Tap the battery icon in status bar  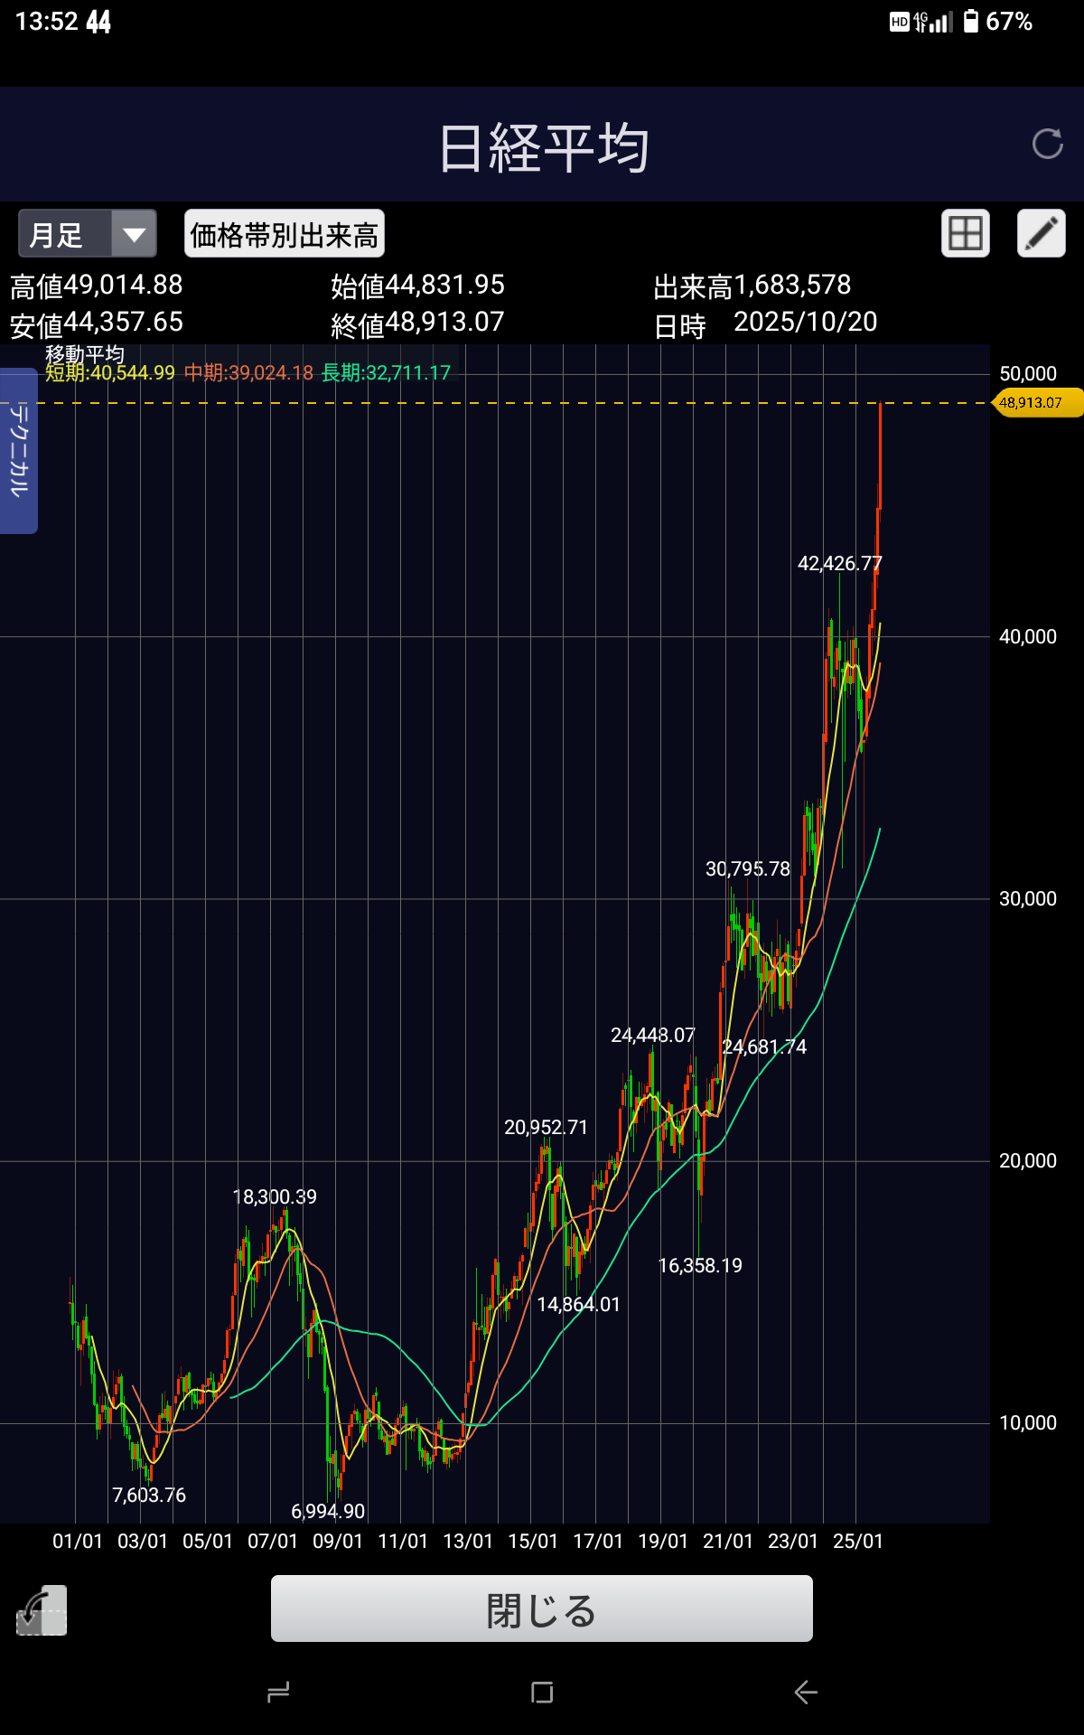[x=971, y=22]
